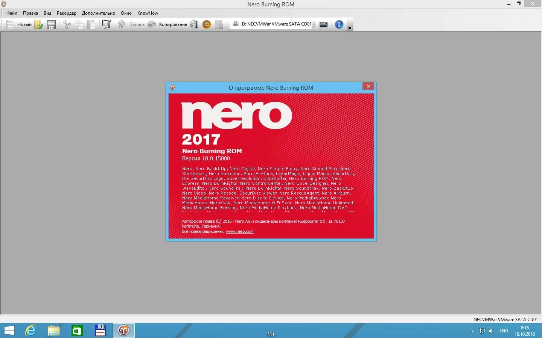This screenshot has width=542, height=338.
Task: Click the NECVMWar VMware SATA CD01 status bar entry
Action: click(x=505, y=320)
